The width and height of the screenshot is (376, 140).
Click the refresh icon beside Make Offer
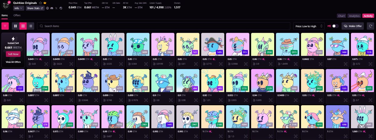371,26
